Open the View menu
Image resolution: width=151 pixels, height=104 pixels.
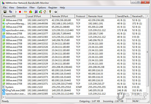click(12, 8)
